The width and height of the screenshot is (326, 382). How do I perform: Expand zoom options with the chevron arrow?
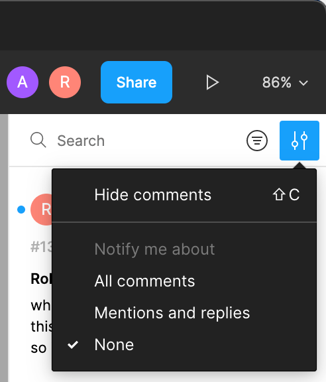[303, 83]
